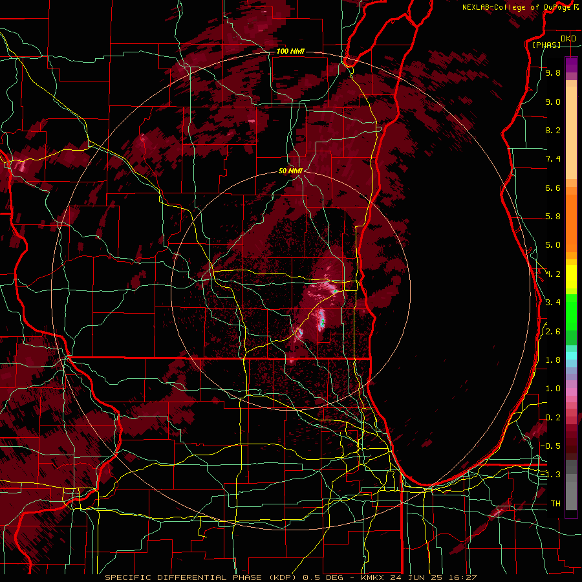
Task: Click the 1.0 legend value
Action: [x=553, y=389]
